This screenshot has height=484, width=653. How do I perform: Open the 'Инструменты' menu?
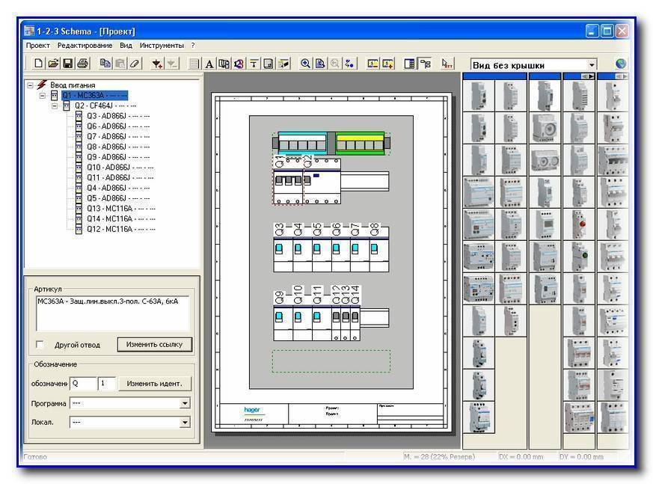161,46
